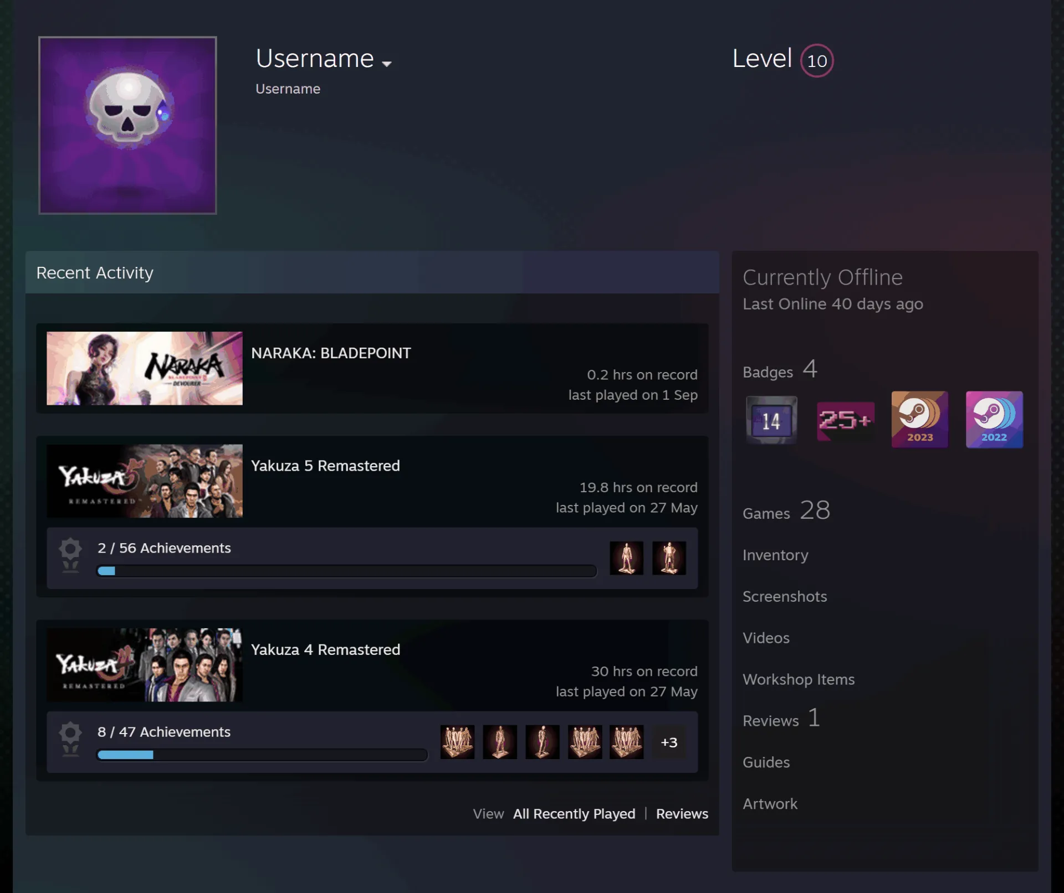Open the Steam 2023 replay badge
Viewport: 1064px width, 893px height.
click(x=919, y=420)
